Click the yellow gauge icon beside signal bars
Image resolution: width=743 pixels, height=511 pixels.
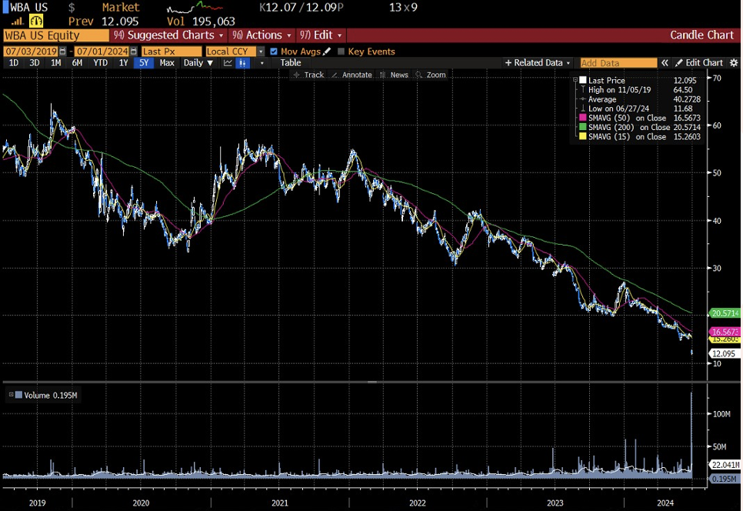click(x=36, y=21)
